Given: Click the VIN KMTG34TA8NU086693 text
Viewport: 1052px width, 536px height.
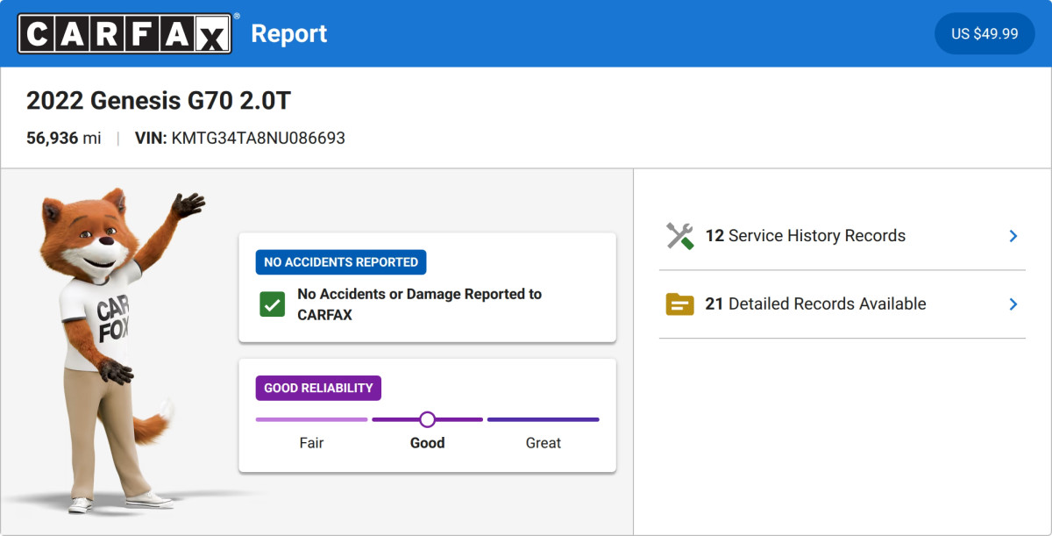Looking at the screenshot, I should click(240, 138).
